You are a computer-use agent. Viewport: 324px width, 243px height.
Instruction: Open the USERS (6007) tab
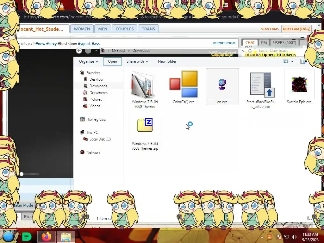pos(284,43)
